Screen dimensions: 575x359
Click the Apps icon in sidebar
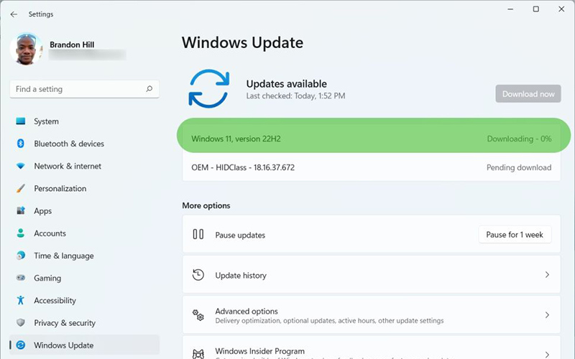(21, 210)
